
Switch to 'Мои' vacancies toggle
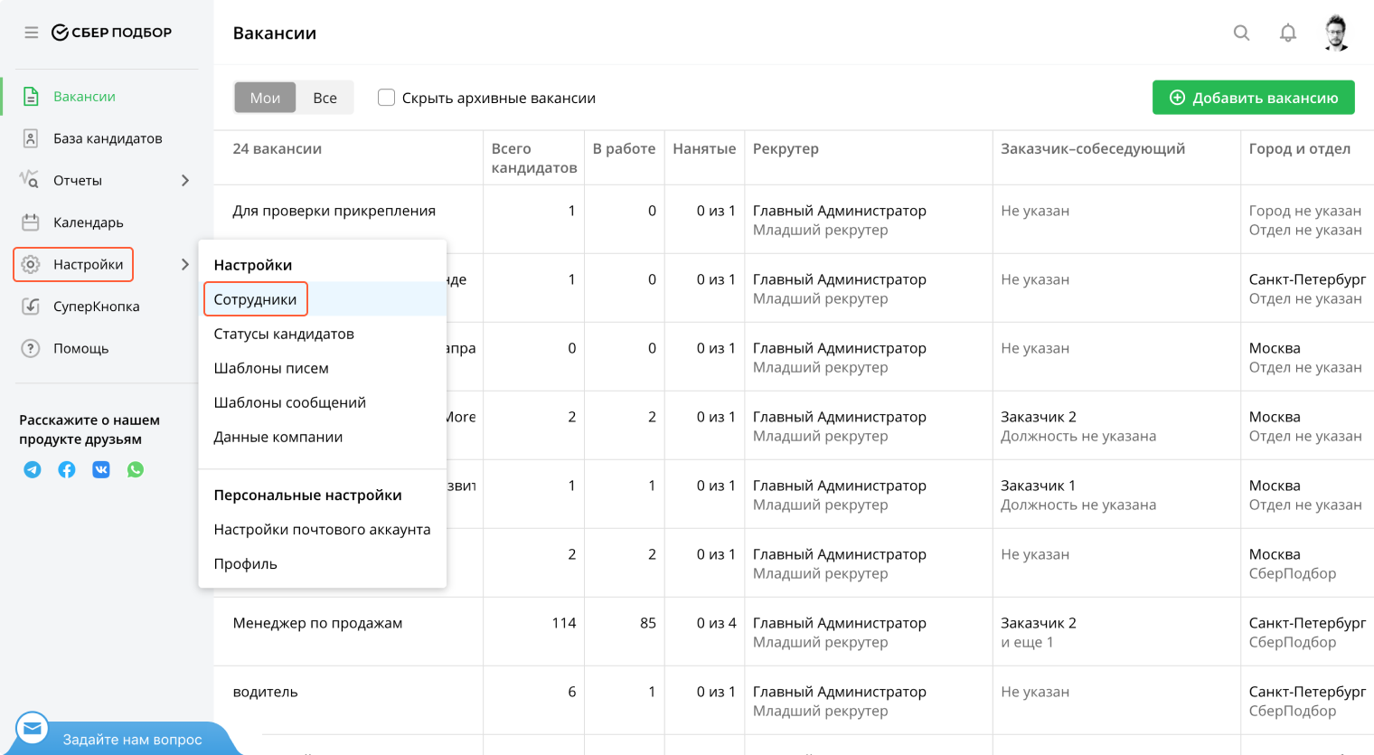(265, 98)
